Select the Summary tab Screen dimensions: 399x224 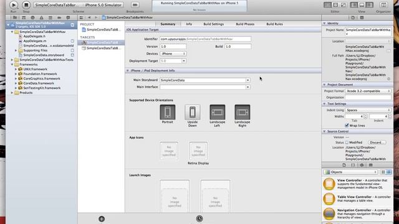(x=168, y=24)
